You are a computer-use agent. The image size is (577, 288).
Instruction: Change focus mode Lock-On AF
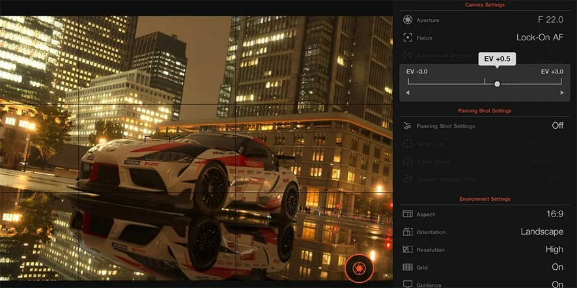[540, 38]
